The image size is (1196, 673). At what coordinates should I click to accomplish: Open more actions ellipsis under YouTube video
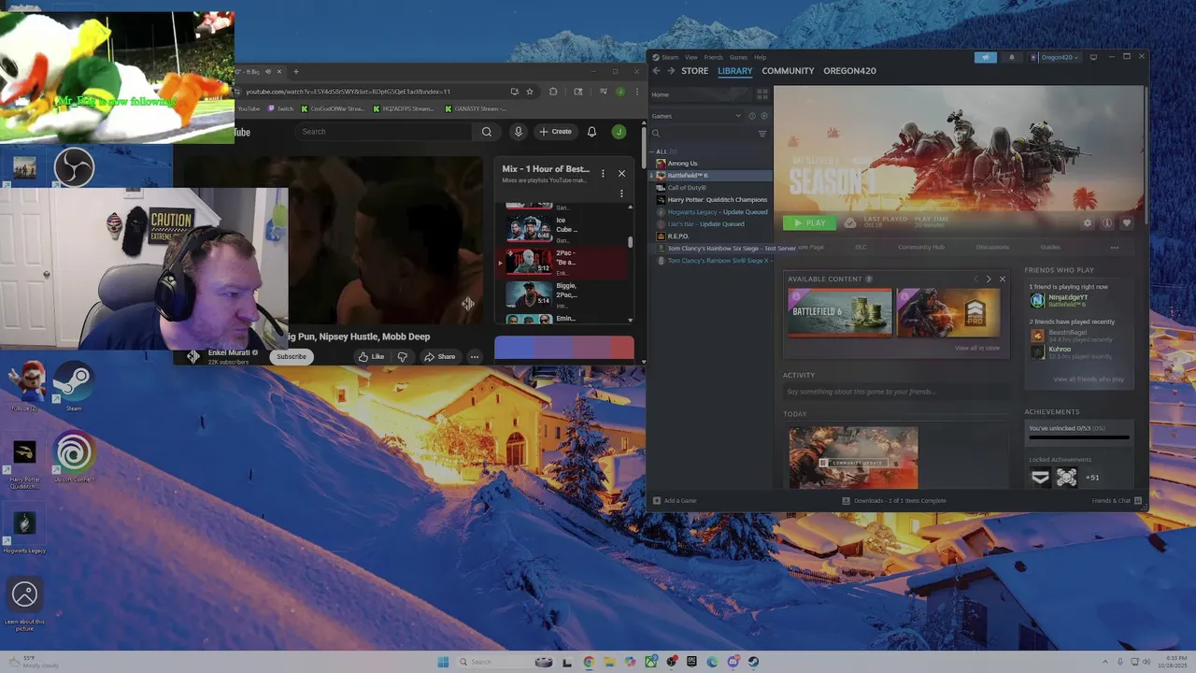[474, 356]
